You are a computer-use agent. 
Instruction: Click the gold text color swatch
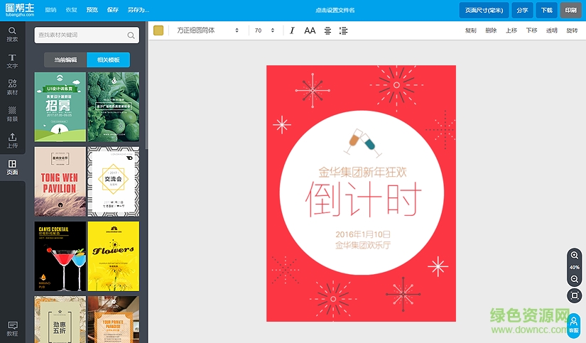click(158, 31)
